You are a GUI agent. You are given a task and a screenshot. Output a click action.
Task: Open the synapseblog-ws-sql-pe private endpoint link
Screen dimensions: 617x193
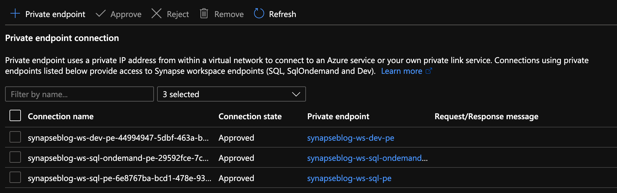coord(349,178)
